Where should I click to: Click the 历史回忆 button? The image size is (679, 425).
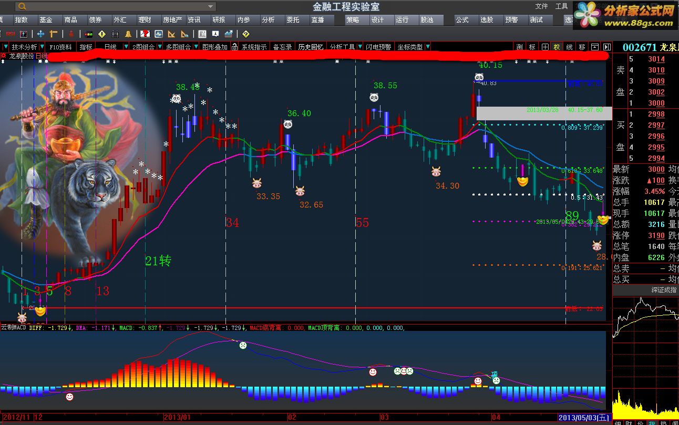[311, 47]
